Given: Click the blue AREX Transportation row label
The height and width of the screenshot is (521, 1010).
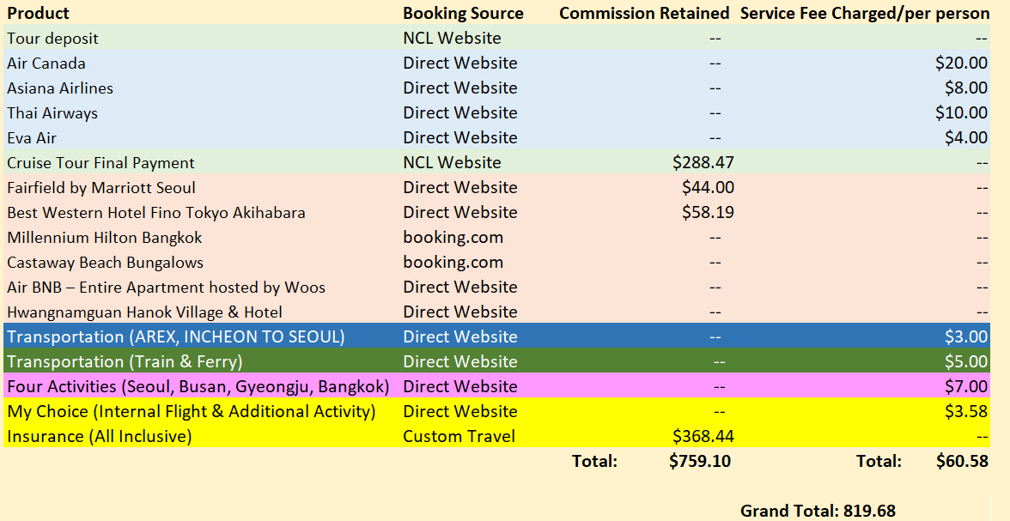Looking at the screenshot, I should point(176,336).
